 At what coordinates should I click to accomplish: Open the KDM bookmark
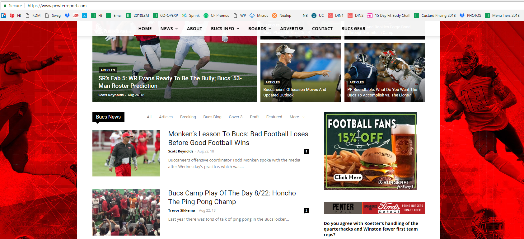pyautogui.click(x=33, y=15)
